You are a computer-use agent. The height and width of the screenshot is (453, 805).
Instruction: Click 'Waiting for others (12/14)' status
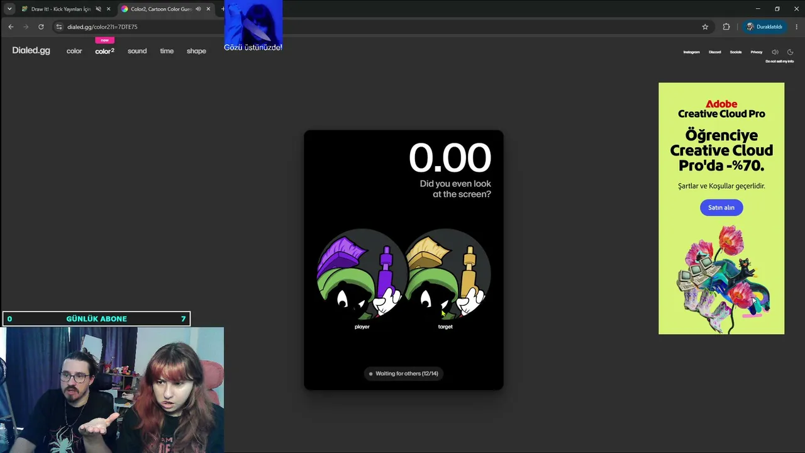tap(403, 374)
